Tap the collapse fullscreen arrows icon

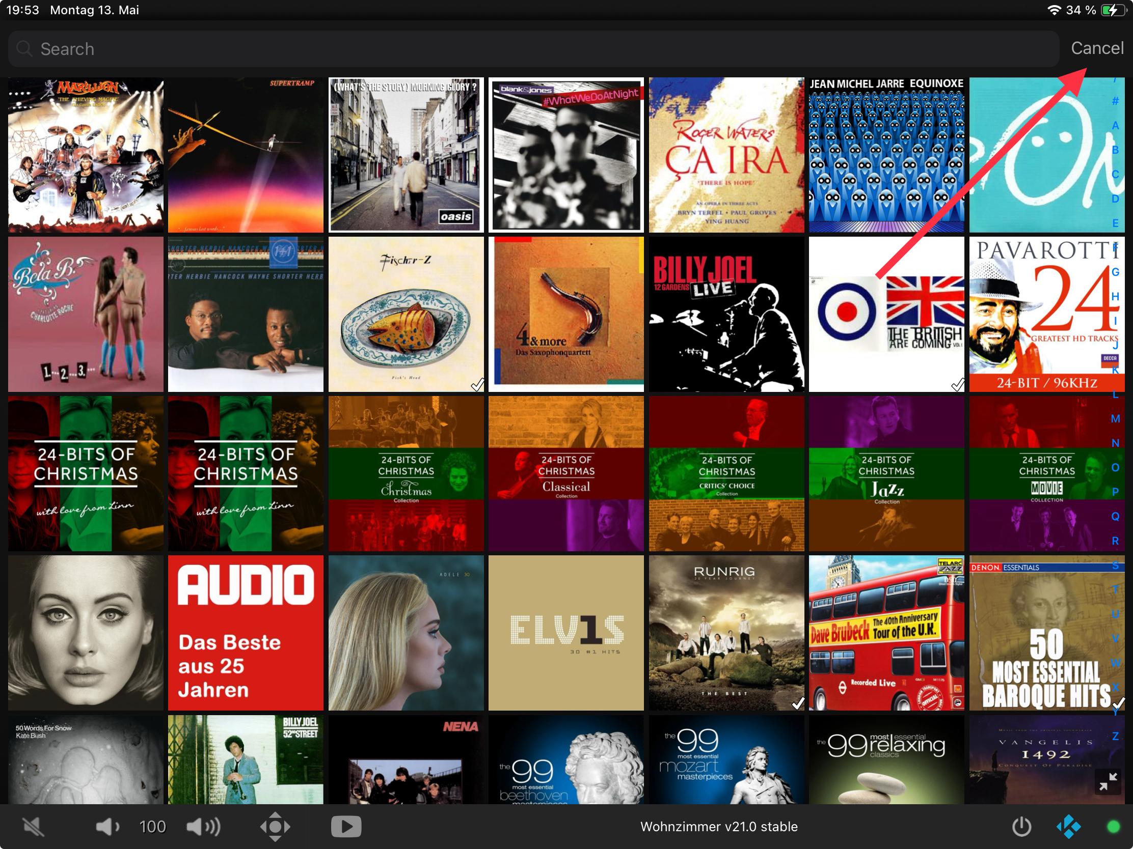click(1108, 782)
